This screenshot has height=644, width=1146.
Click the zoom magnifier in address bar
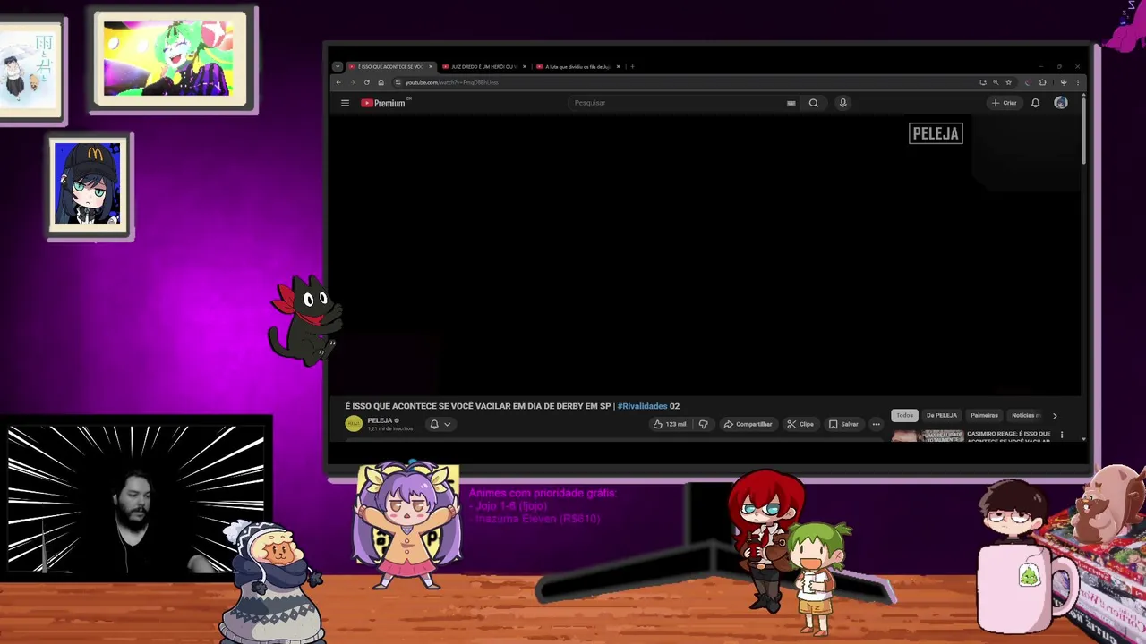pos(996,82)
